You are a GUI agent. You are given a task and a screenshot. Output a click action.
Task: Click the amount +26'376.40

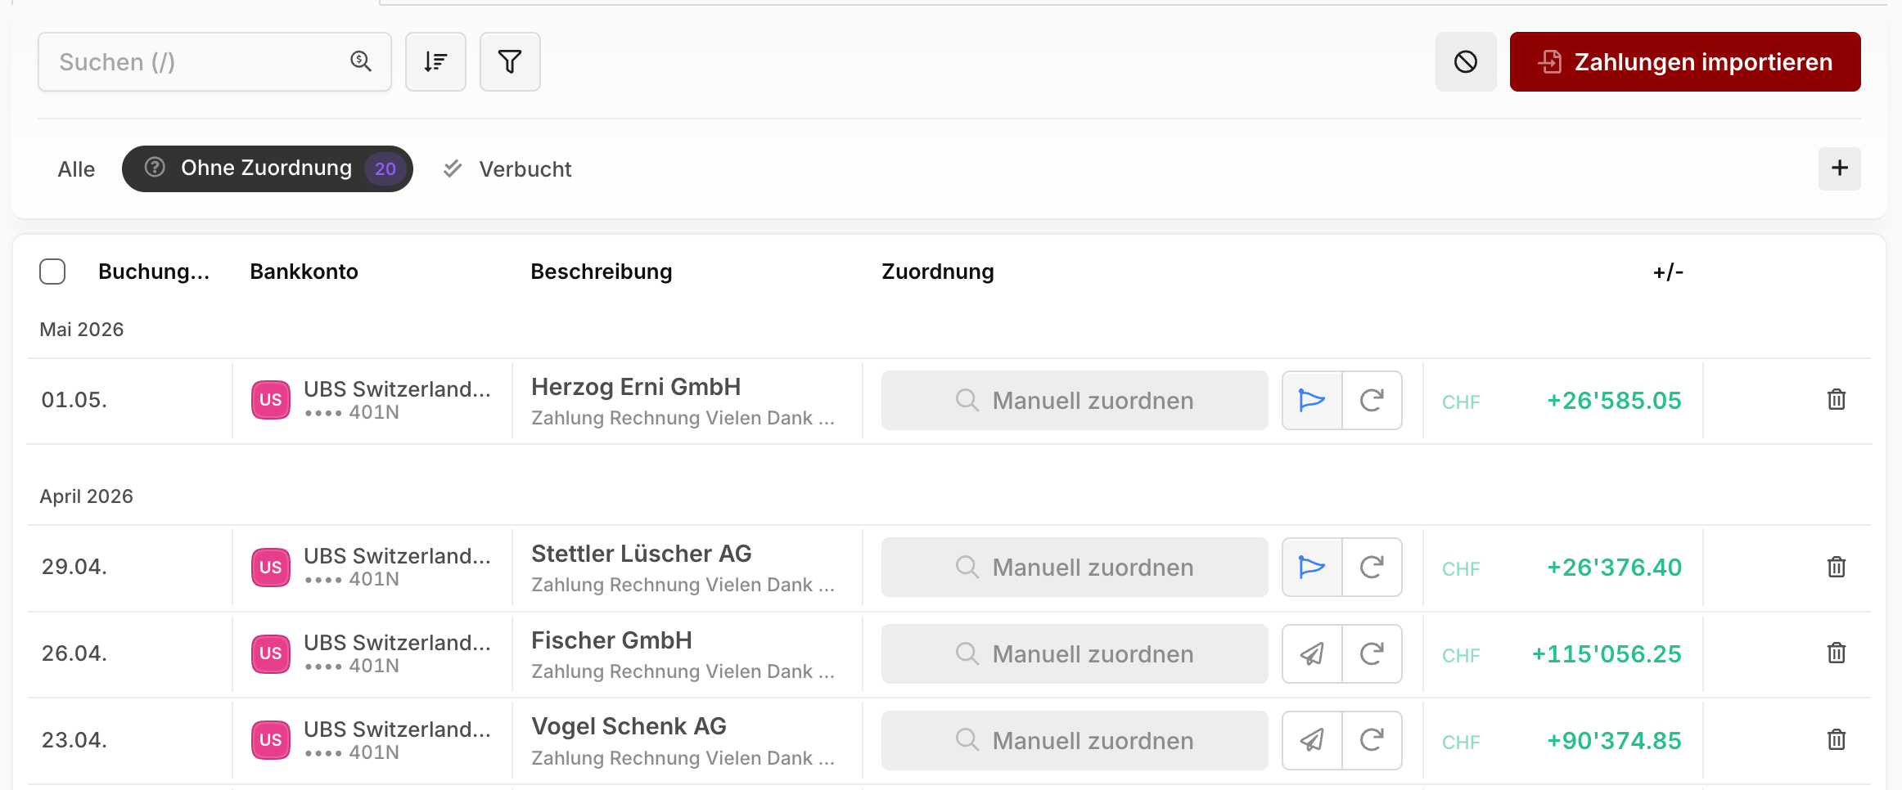click(x=1614, y=568)
